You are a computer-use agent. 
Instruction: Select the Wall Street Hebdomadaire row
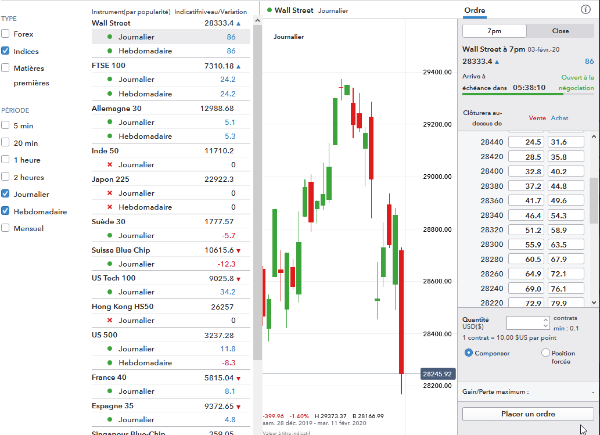[171, 51]
